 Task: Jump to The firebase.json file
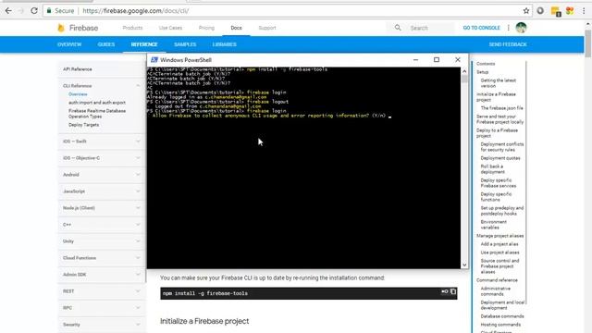click(x=501, y=108)
